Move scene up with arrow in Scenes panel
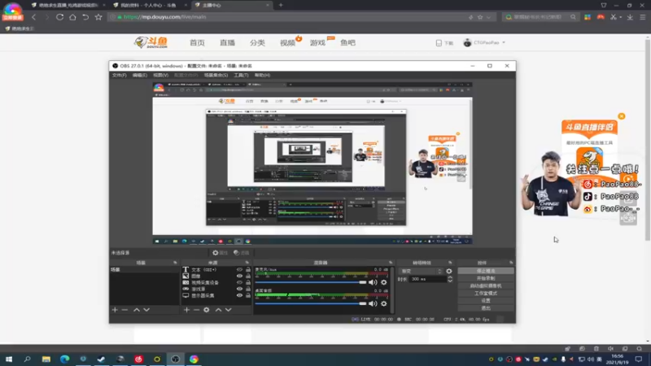 pos(137,310)
